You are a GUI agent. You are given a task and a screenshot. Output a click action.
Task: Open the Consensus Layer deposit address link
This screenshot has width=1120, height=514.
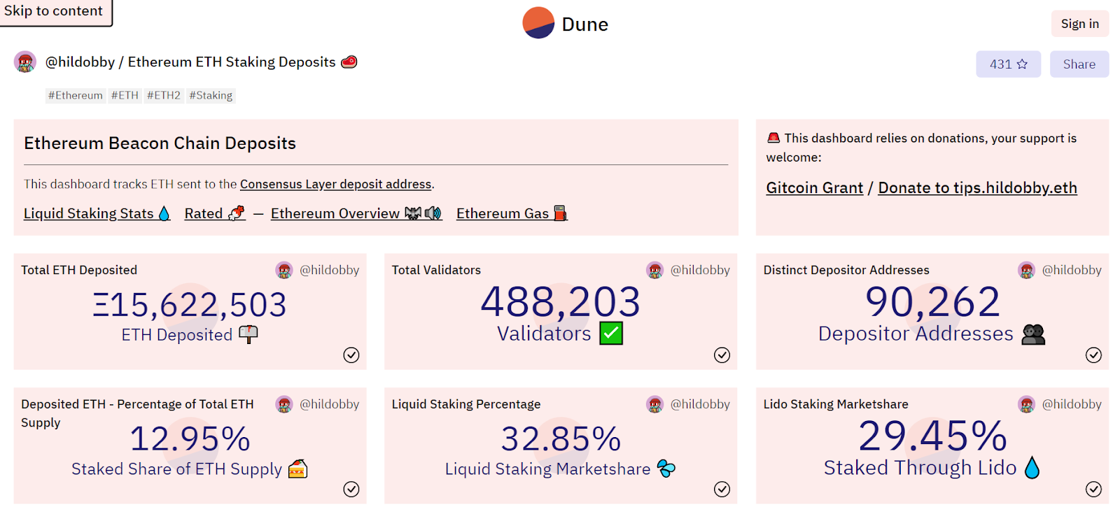[x=336, y=185]
